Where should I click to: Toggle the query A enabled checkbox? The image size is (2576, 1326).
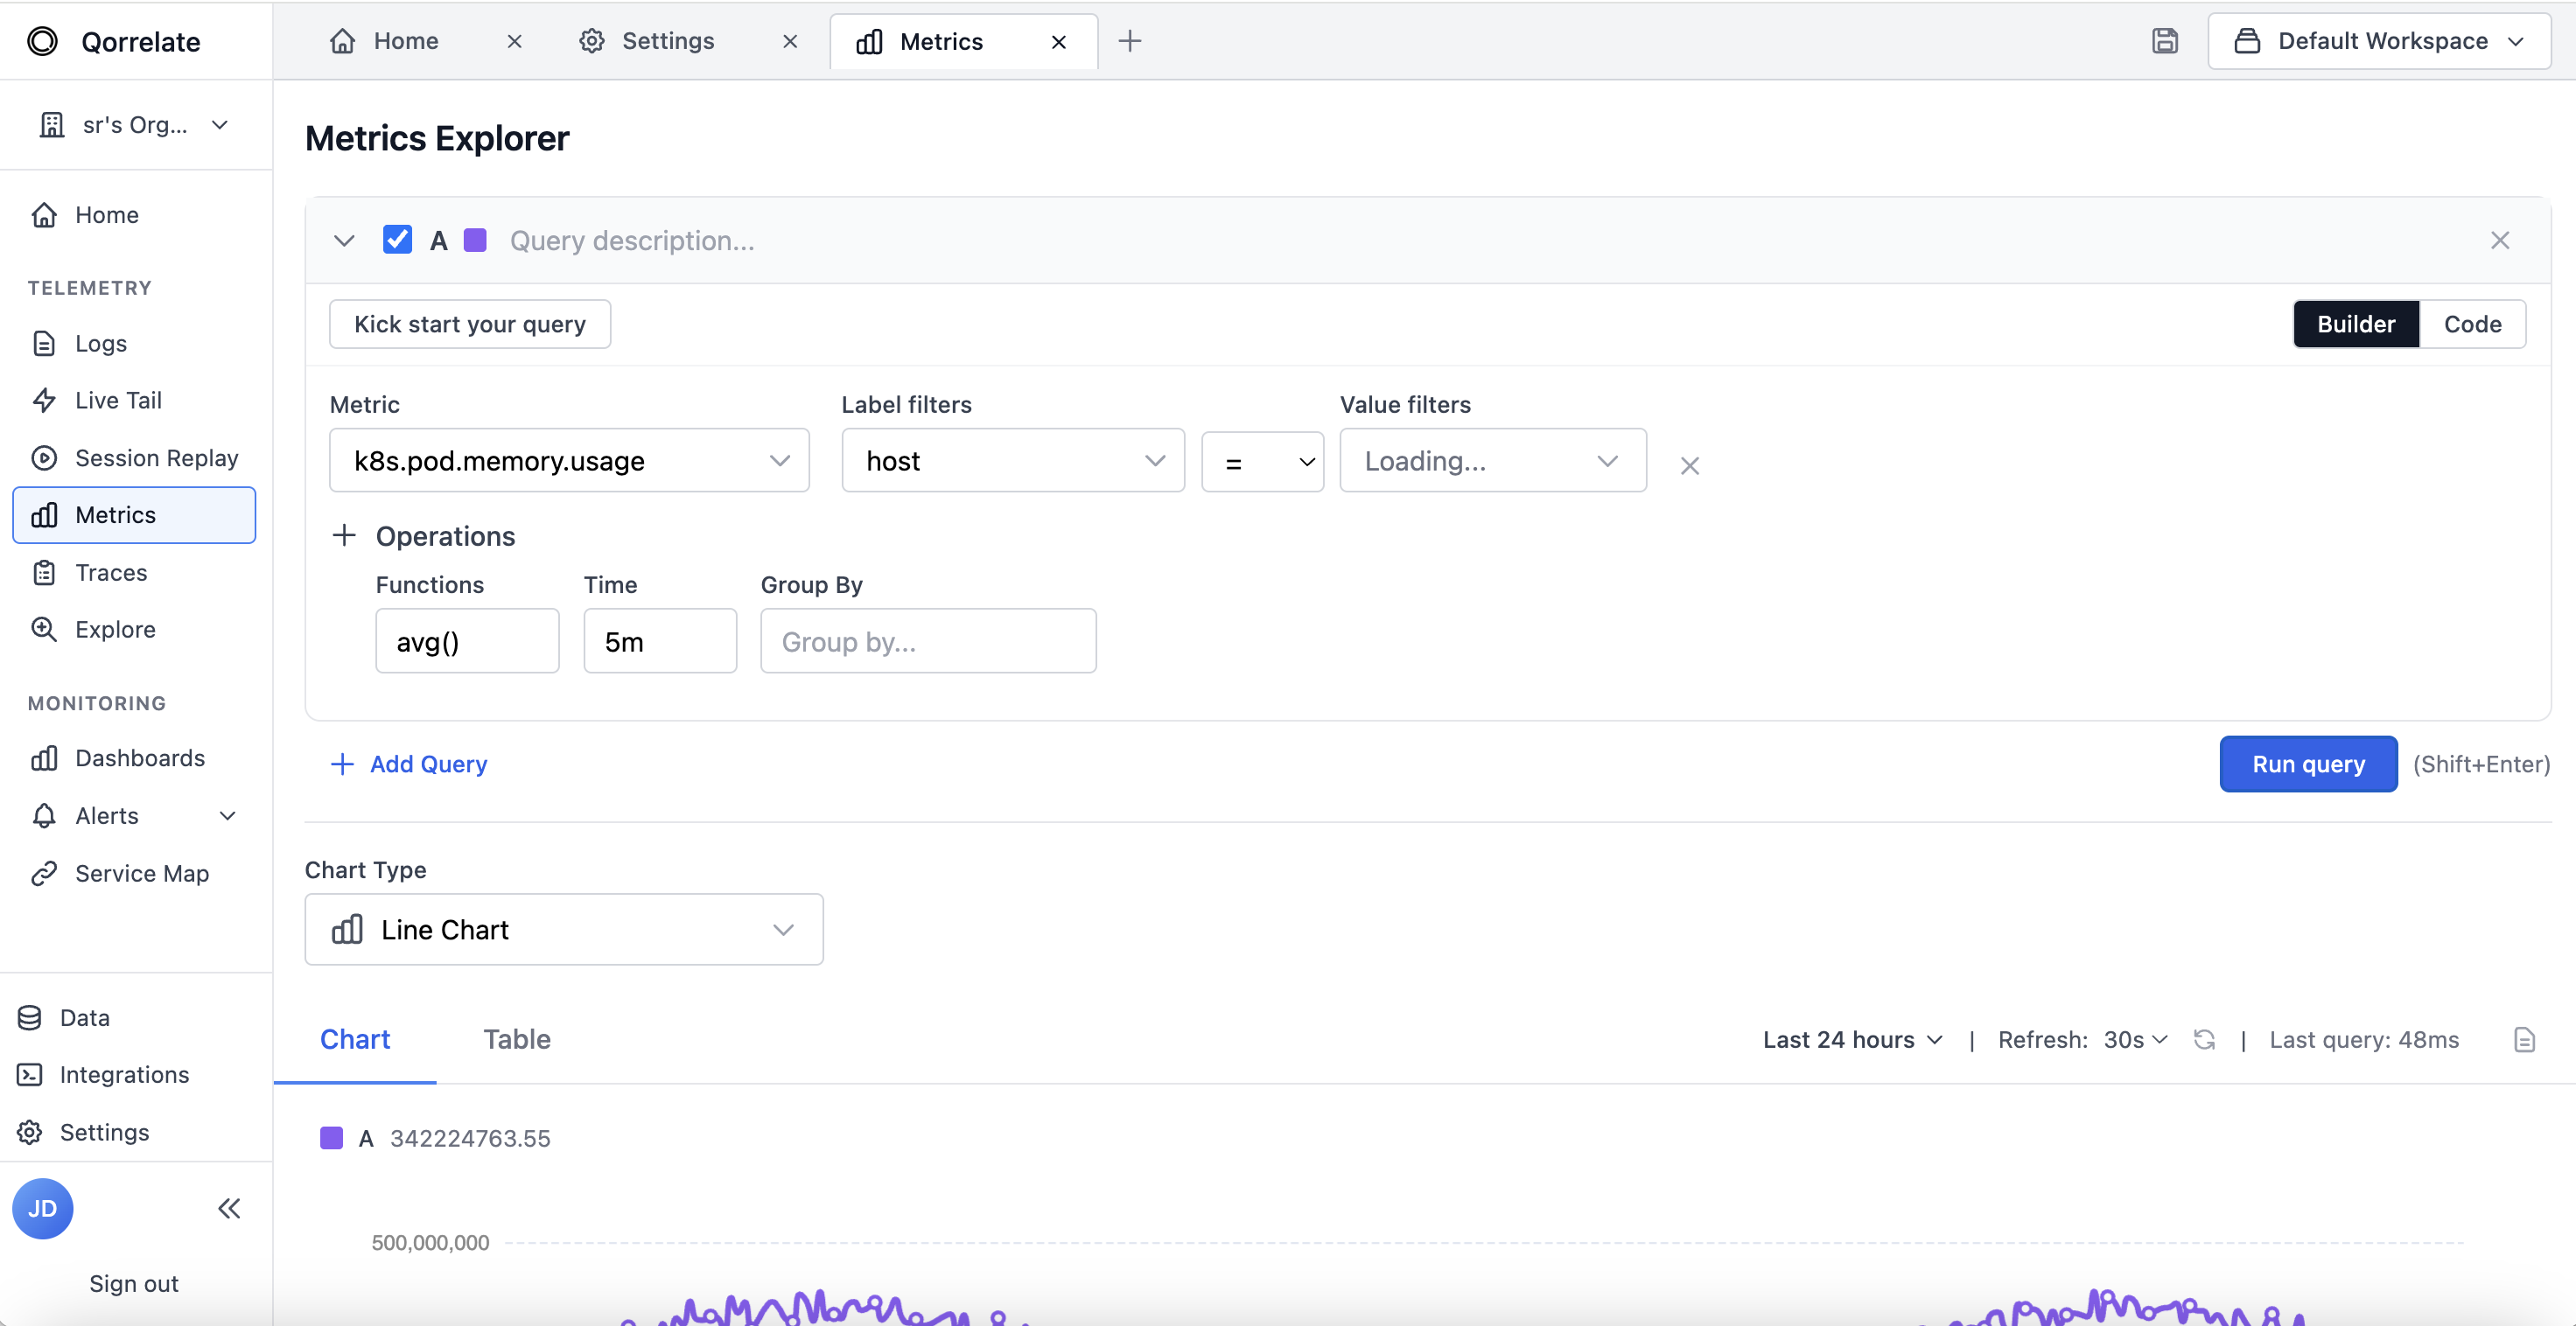point(397,239)
